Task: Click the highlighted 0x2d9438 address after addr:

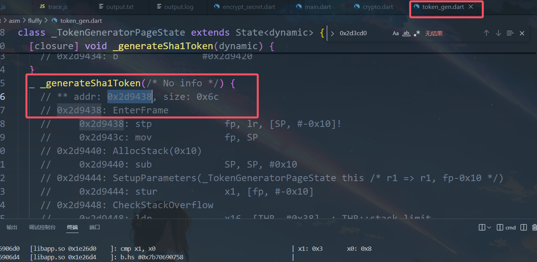Action: tap(130, 97)
